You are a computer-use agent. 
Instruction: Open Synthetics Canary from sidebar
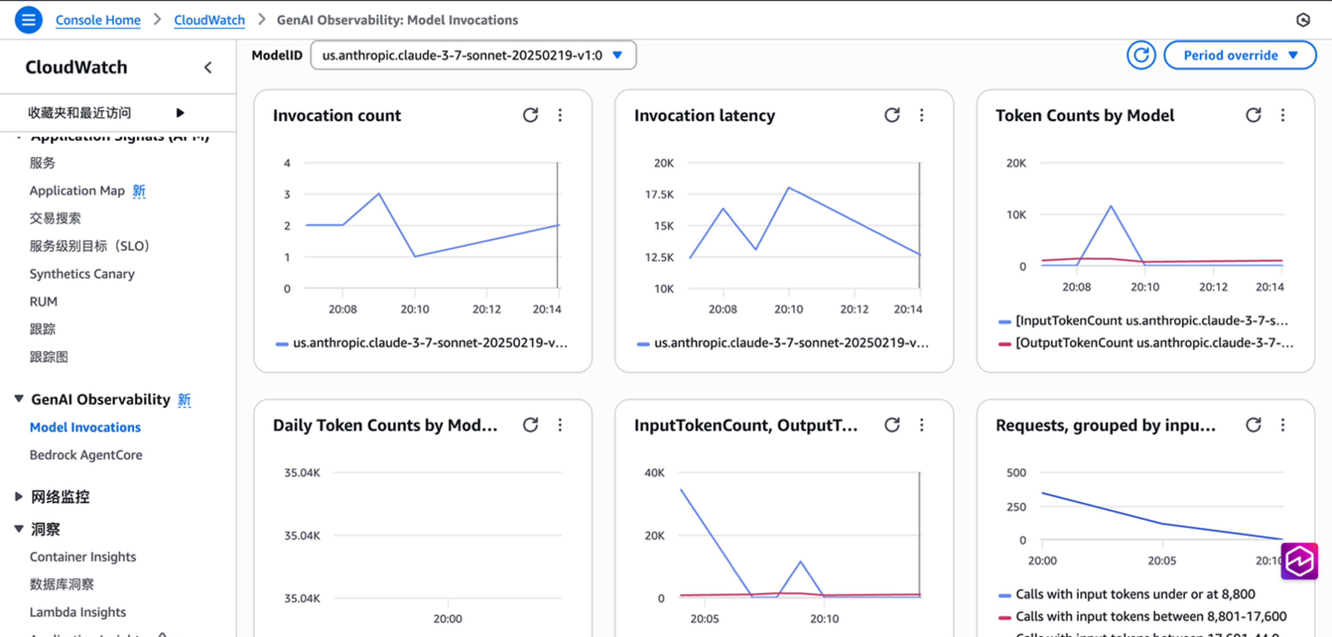[82, 274]
